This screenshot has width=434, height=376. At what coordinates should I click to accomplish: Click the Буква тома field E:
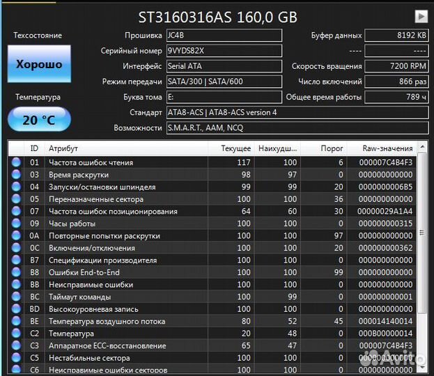pyautogui.click(x=224, y=97)
